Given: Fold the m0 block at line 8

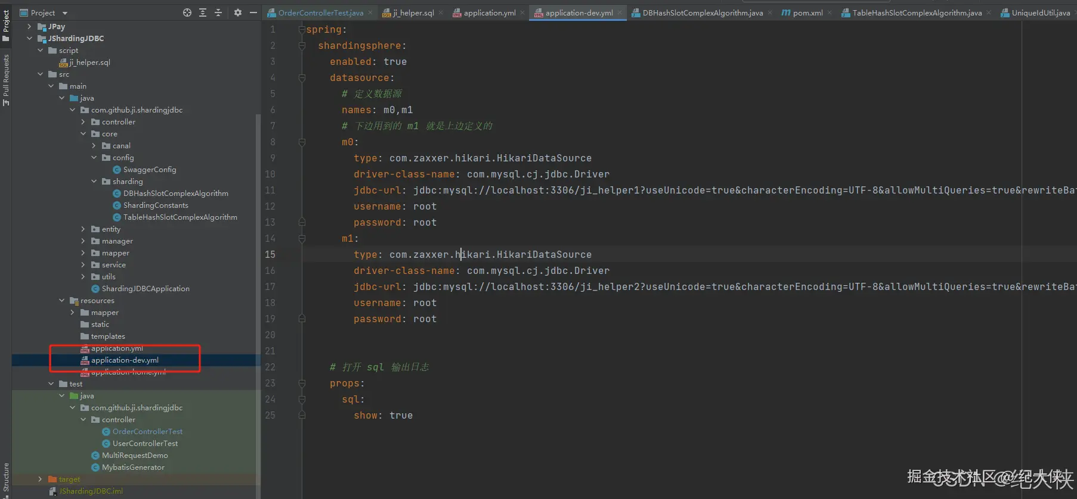Looking at the screenshot, I should [302, 142].
